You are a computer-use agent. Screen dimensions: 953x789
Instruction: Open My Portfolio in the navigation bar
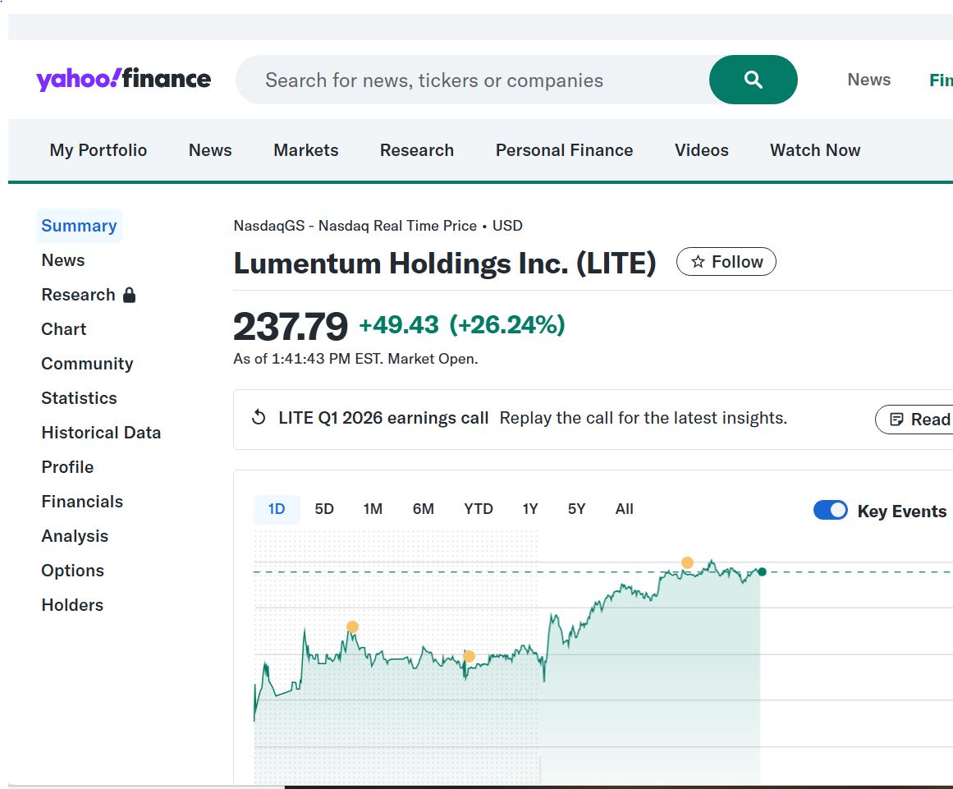[x=99, y=150]
